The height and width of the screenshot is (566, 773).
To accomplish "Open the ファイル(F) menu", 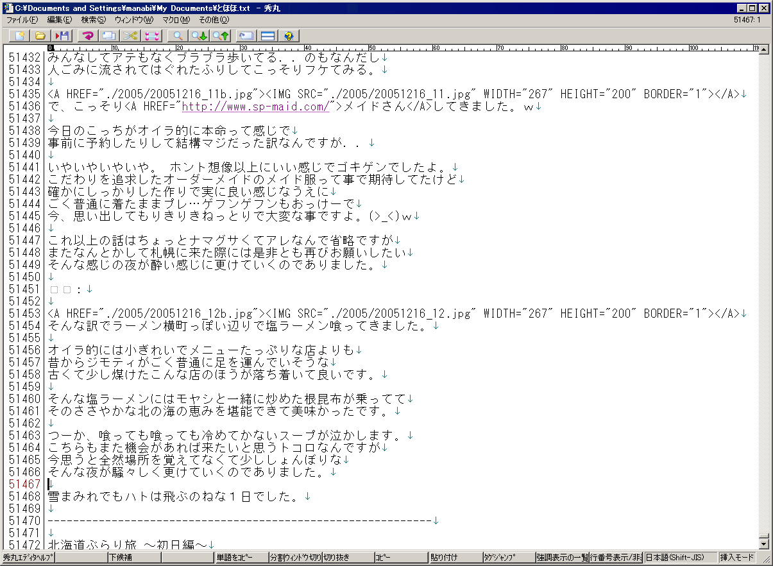I will 22,20.
